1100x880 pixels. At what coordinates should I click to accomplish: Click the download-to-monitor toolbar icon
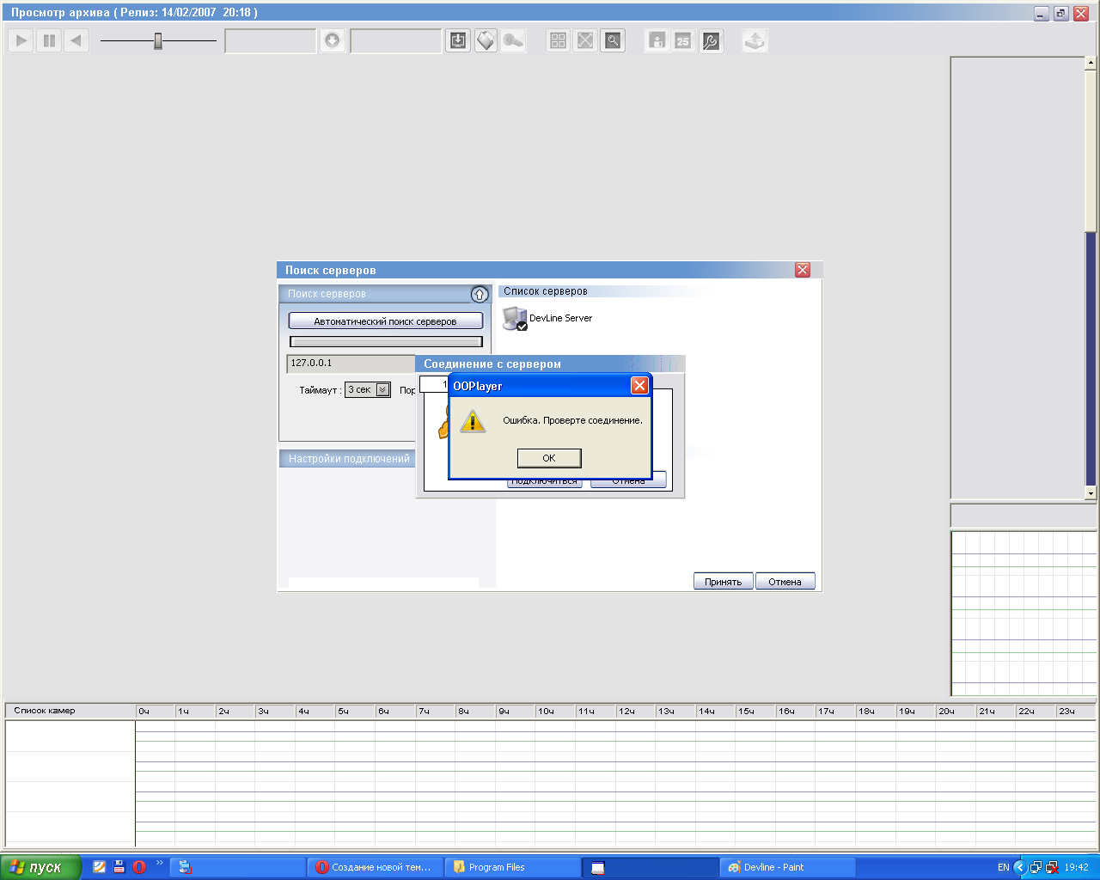(x=458, y=40)
